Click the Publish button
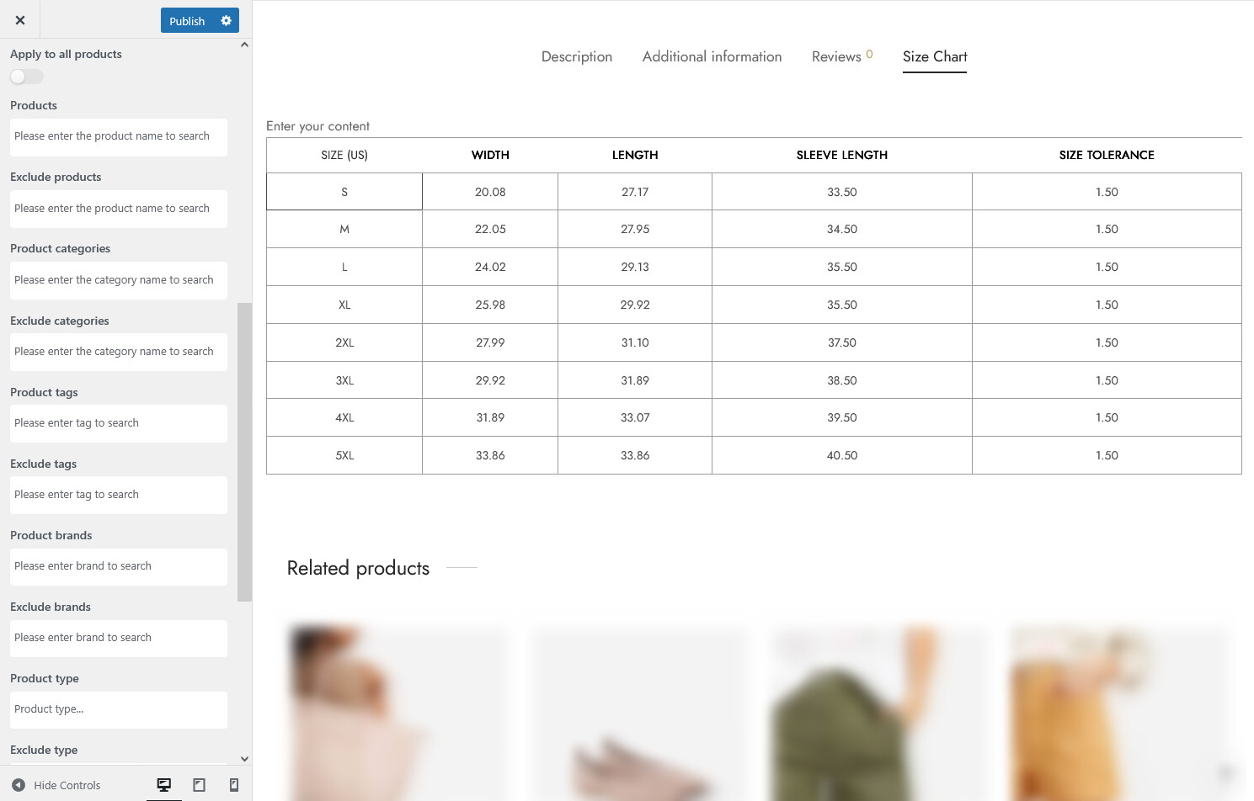The image size is (1254, 801). tap(187, 21)
